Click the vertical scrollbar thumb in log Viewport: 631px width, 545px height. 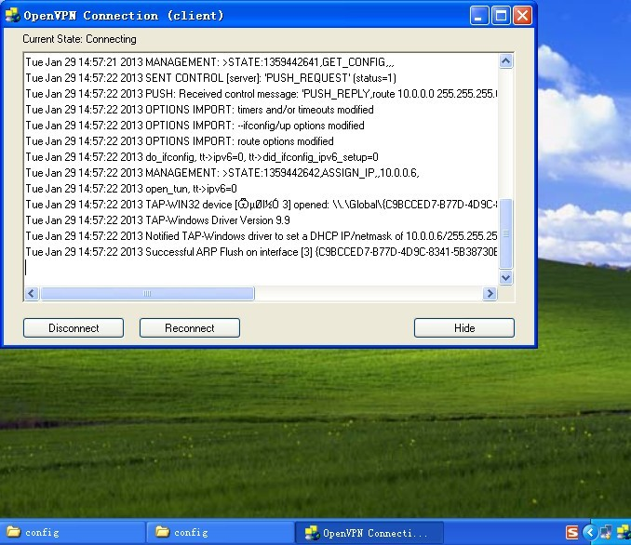tap(506, 233)
